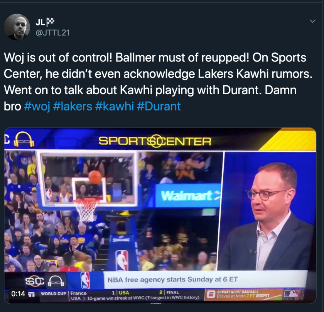
Task: Open the #lakers hashtag
Action: point(73,106)
